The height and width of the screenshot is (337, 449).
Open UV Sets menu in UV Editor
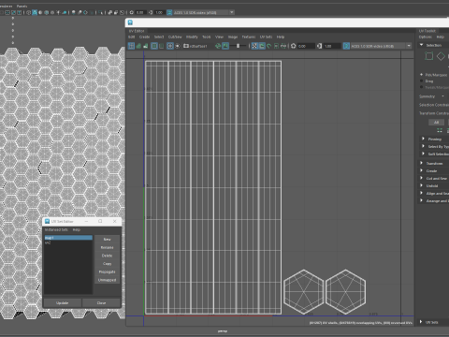266,37
